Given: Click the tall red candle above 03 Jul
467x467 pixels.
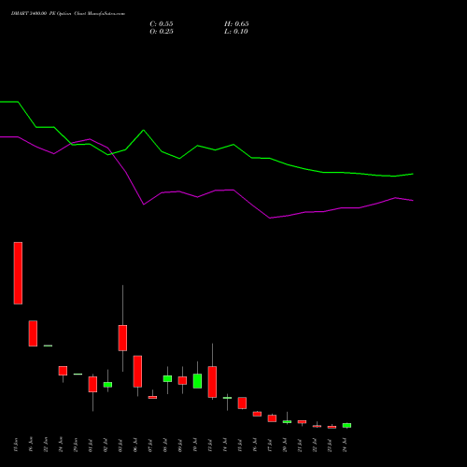Looking at the screenshot, I should pyautogui.click(x=122, y=338).
